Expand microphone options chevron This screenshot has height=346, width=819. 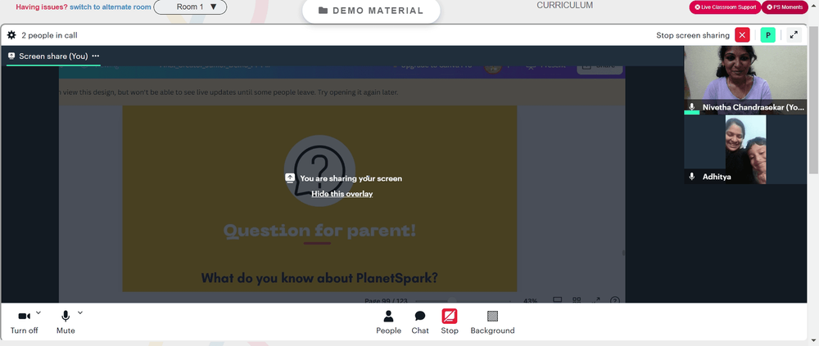(x=80, y=312)
